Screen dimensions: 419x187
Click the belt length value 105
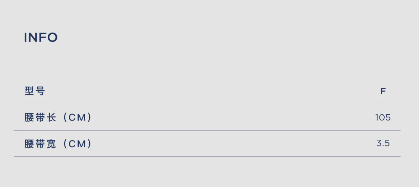[x=383, y=118]
